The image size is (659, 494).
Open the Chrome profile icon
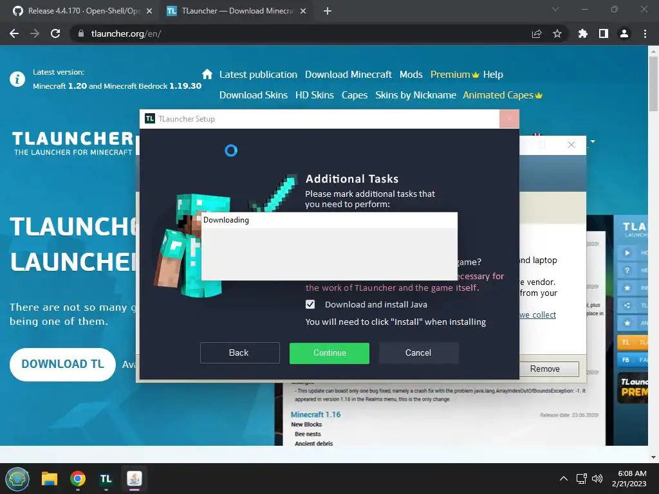624,33
